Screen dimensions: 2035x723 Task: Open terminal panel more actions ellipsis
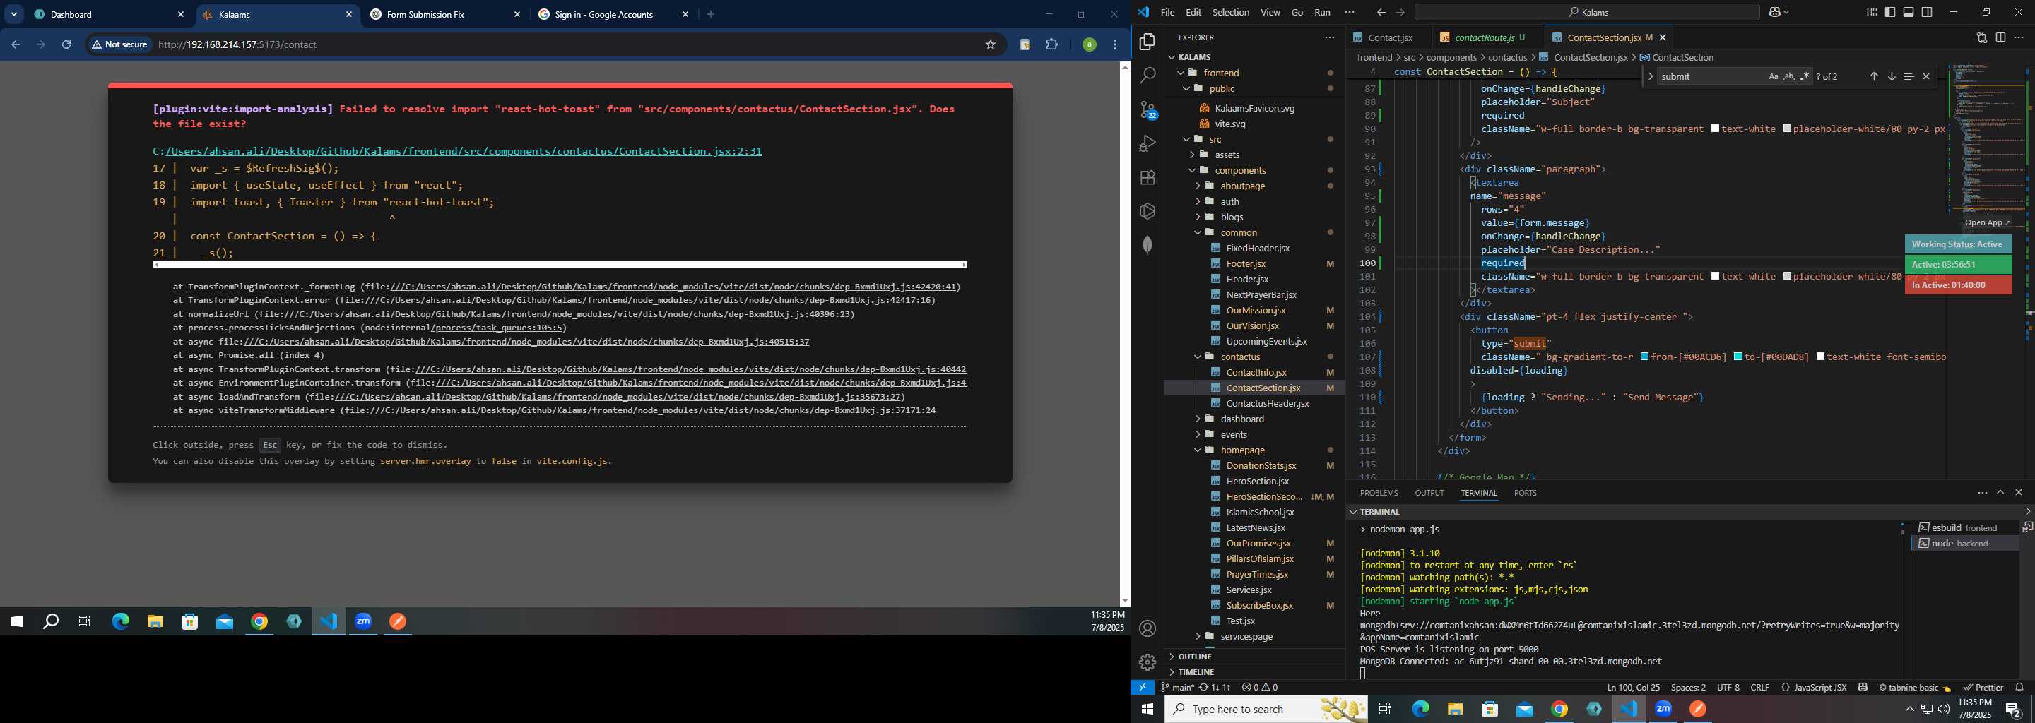pyautogui.click(x=1982, y=493)
